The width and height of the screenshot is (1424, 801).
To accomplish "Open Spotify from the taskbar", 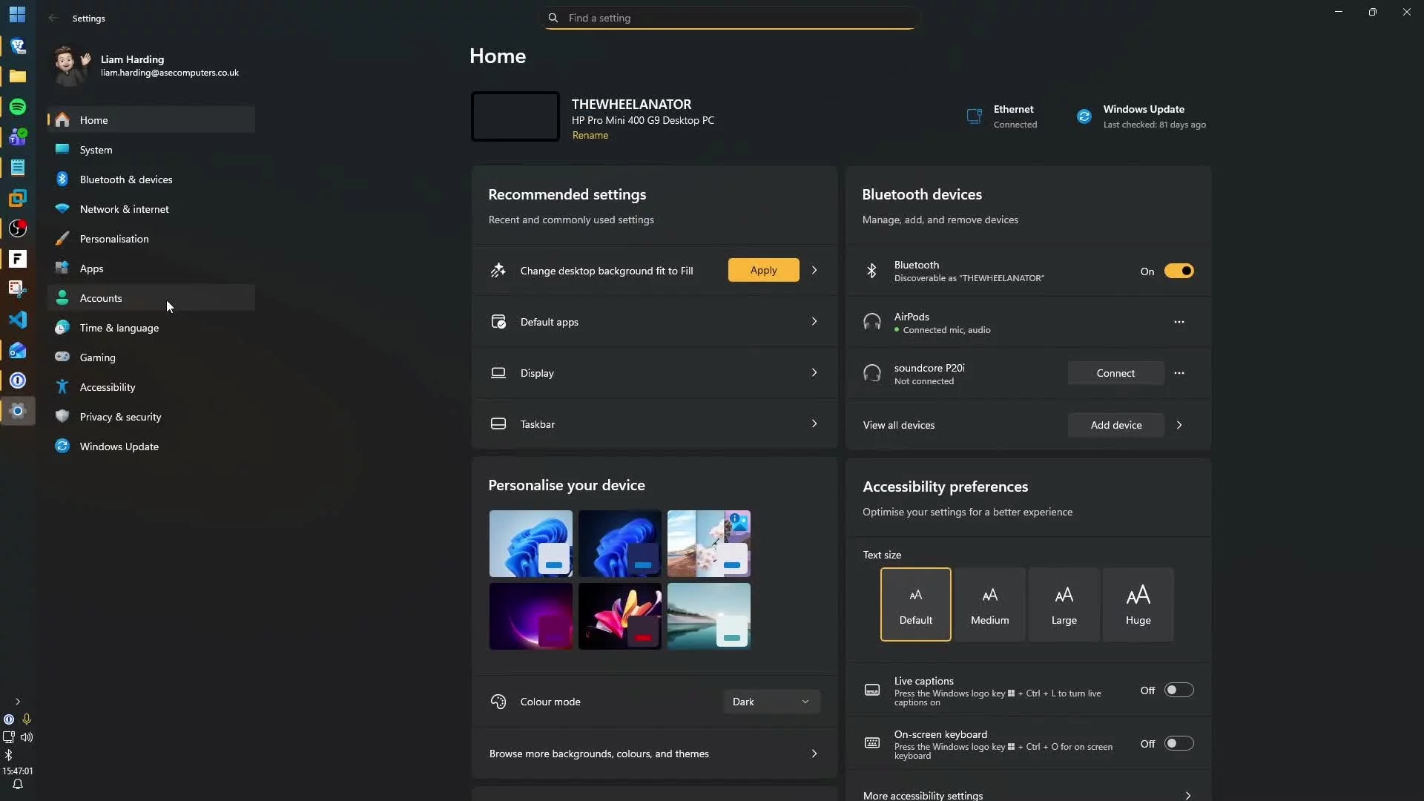I will point(18,107).
